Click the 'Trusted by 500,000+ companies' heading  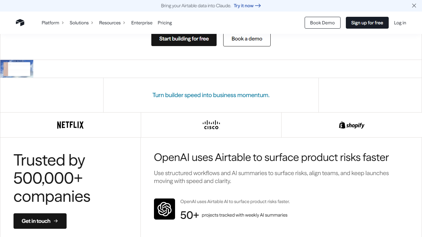tap(52, 178)
